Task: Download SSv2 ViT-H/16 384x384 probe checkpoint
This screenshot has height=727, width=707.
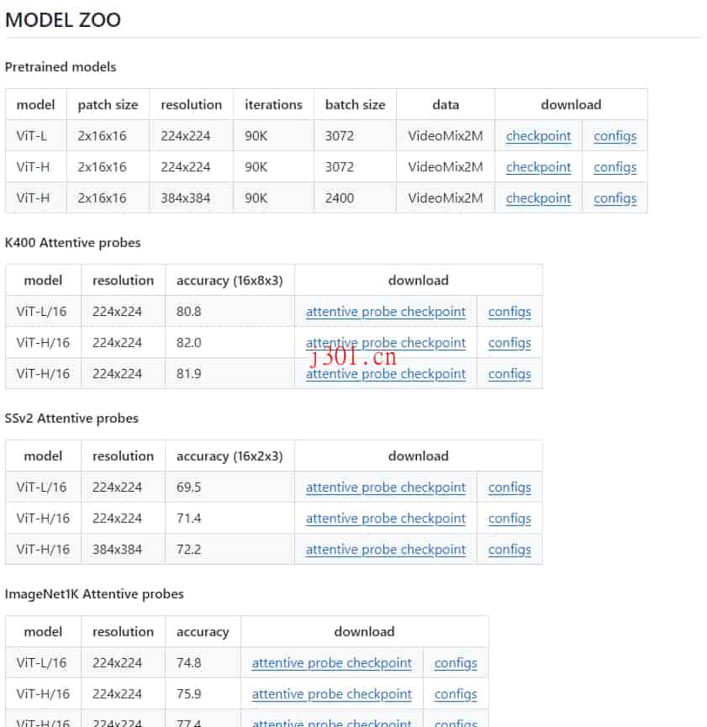Action: [386, 550]
